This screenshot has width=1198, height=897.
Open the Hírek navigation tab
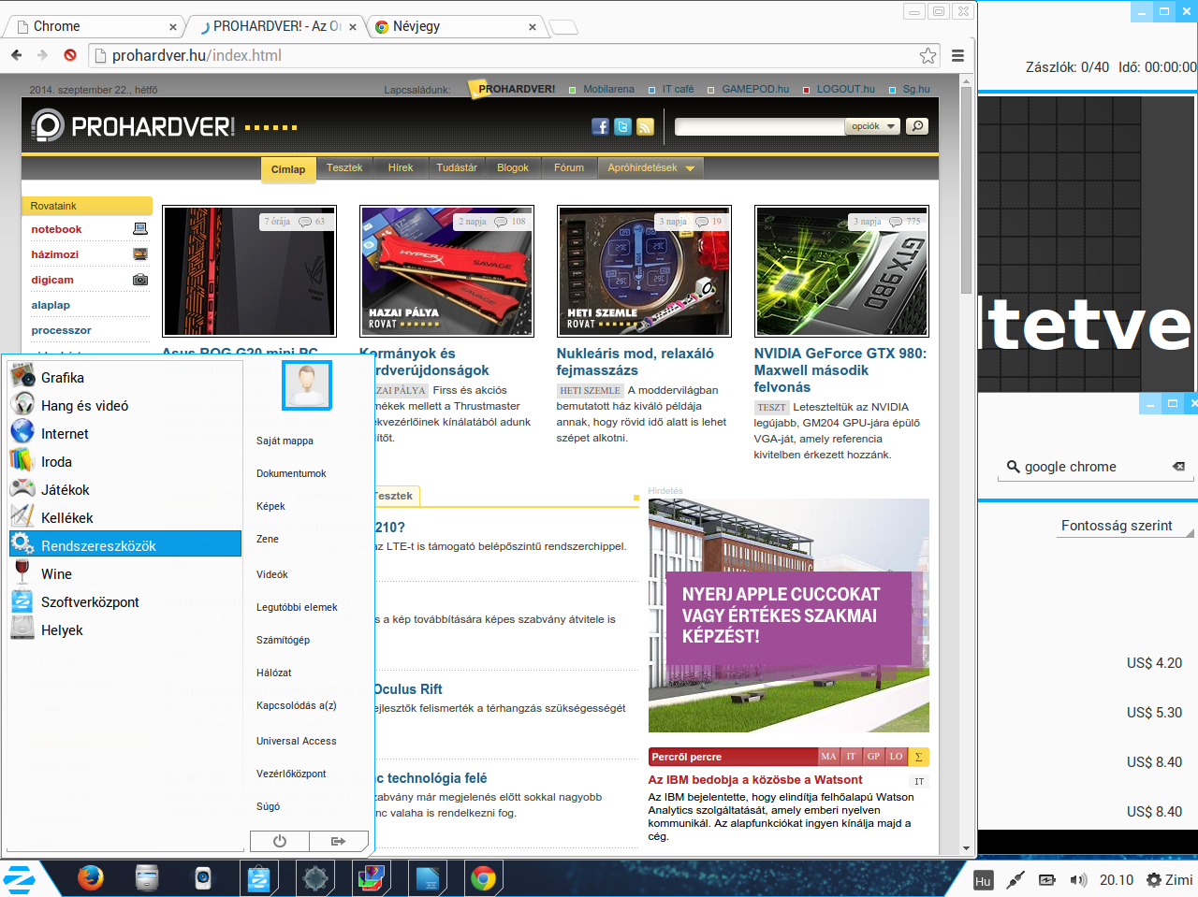[x=401, y=167]
